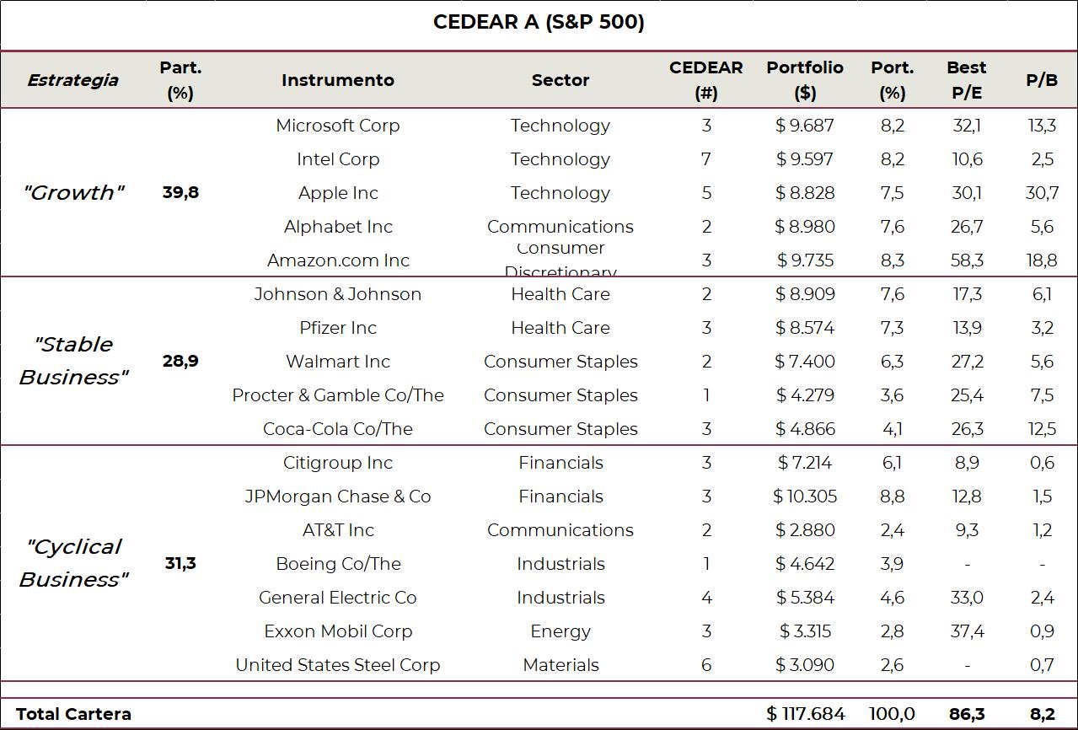Image resolution: width=1078 pixels, height=730 pixels.
Task: Select the Microsoft Corp cell
Action: [338, 126]
